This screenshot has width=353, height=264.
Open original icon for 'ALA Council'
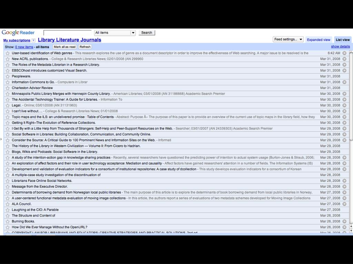click(x=344, y=204)
